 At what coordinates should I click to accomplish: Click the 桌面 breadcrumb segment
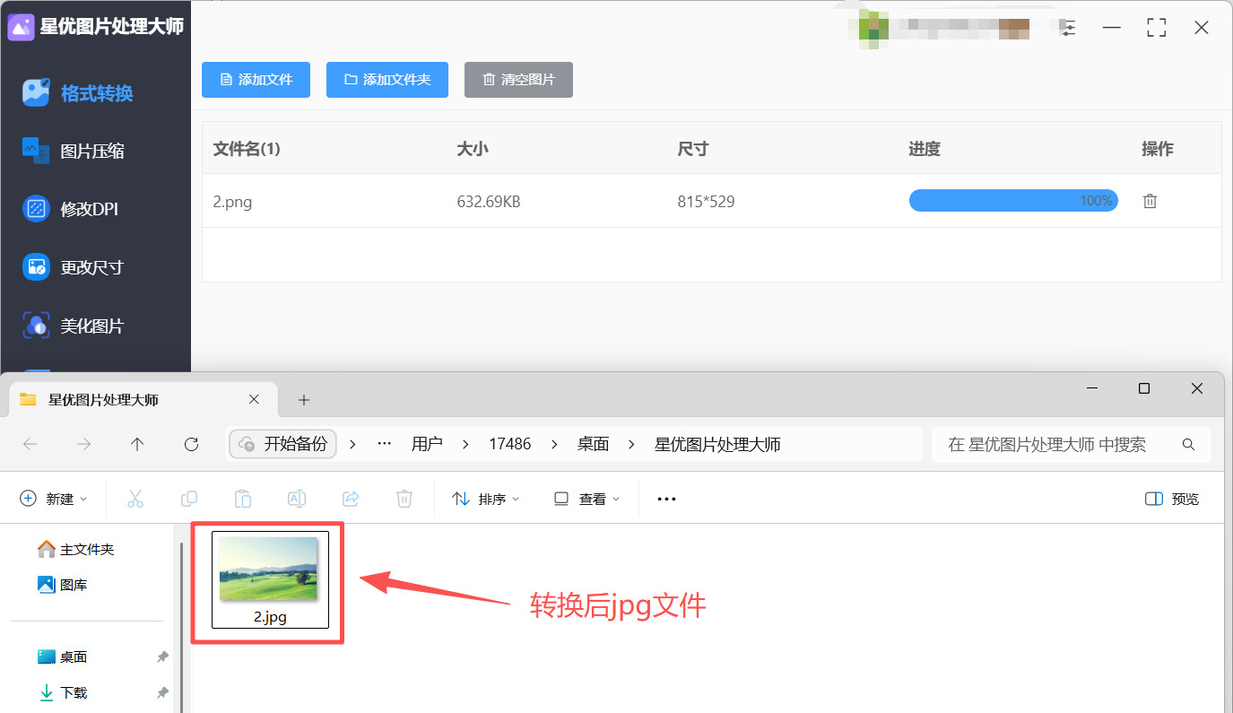click(593, 444)
